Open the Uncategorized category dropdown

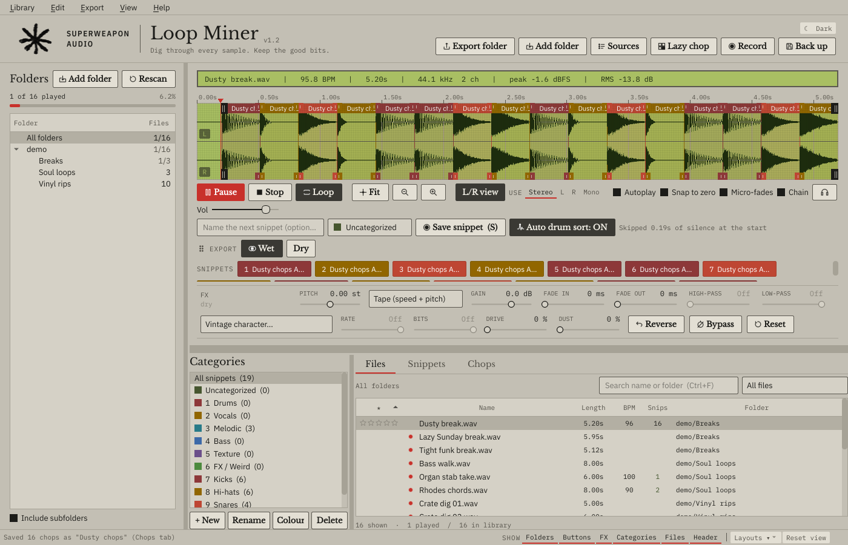[369, 228]
